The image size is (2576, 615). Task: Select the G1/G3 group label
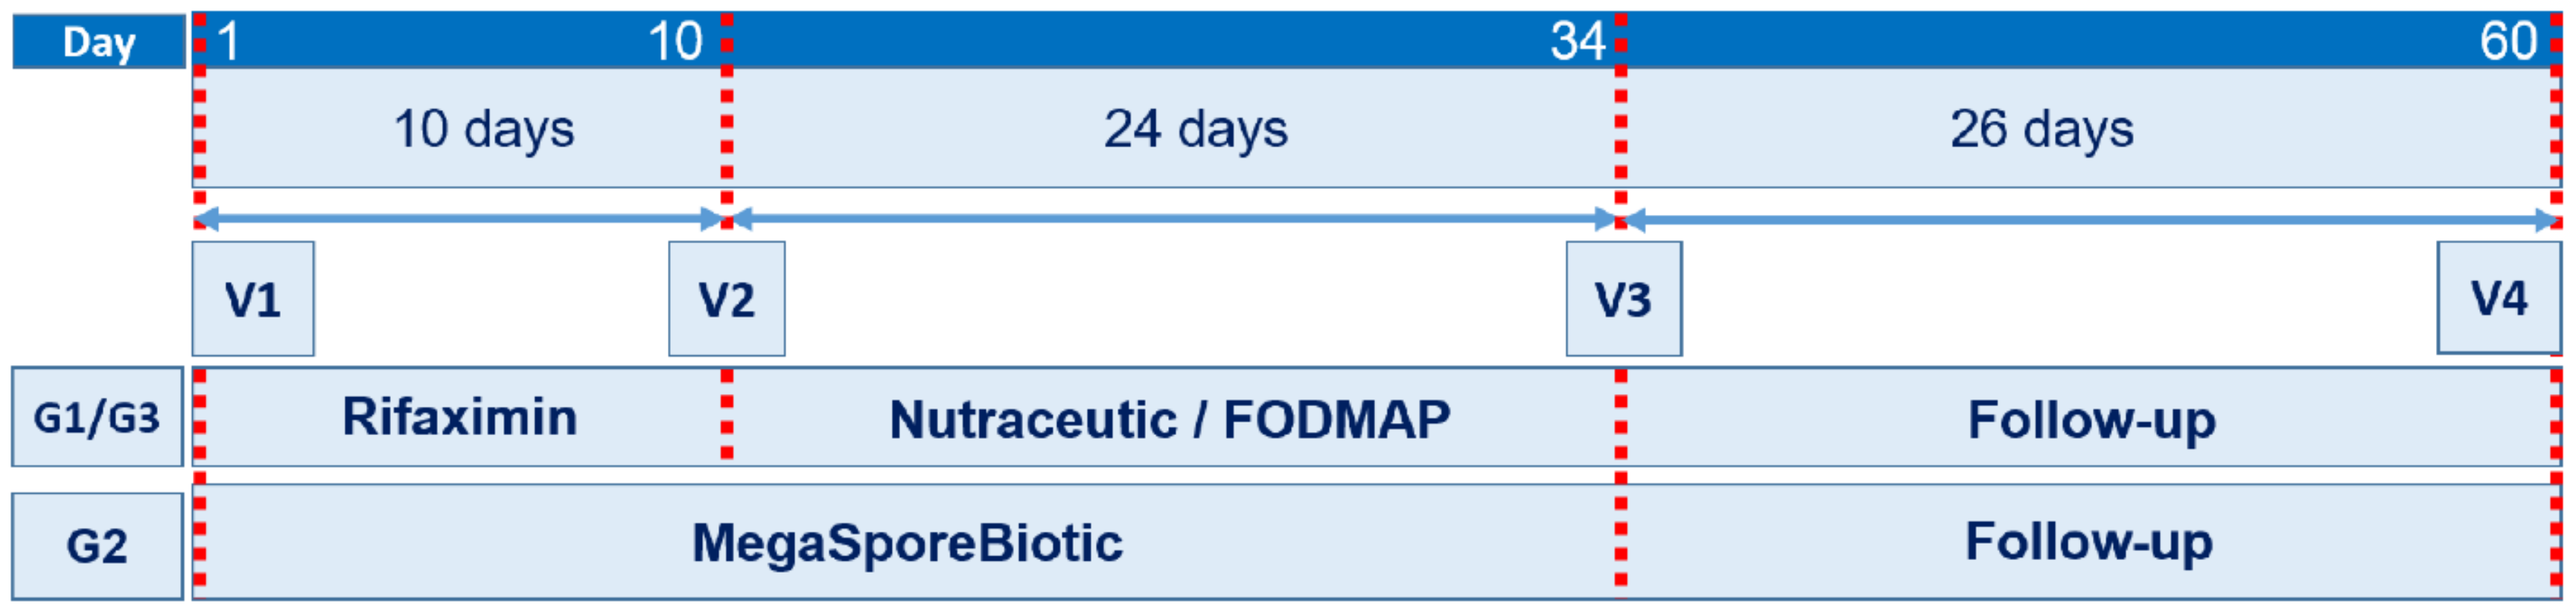(97, 417)
